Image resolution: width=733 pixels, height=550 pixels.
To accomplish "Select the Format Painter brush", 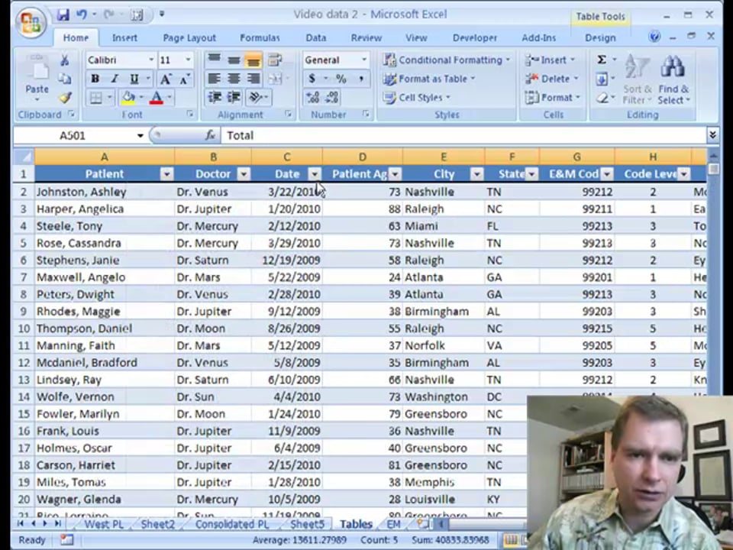I will pos(65,97).
